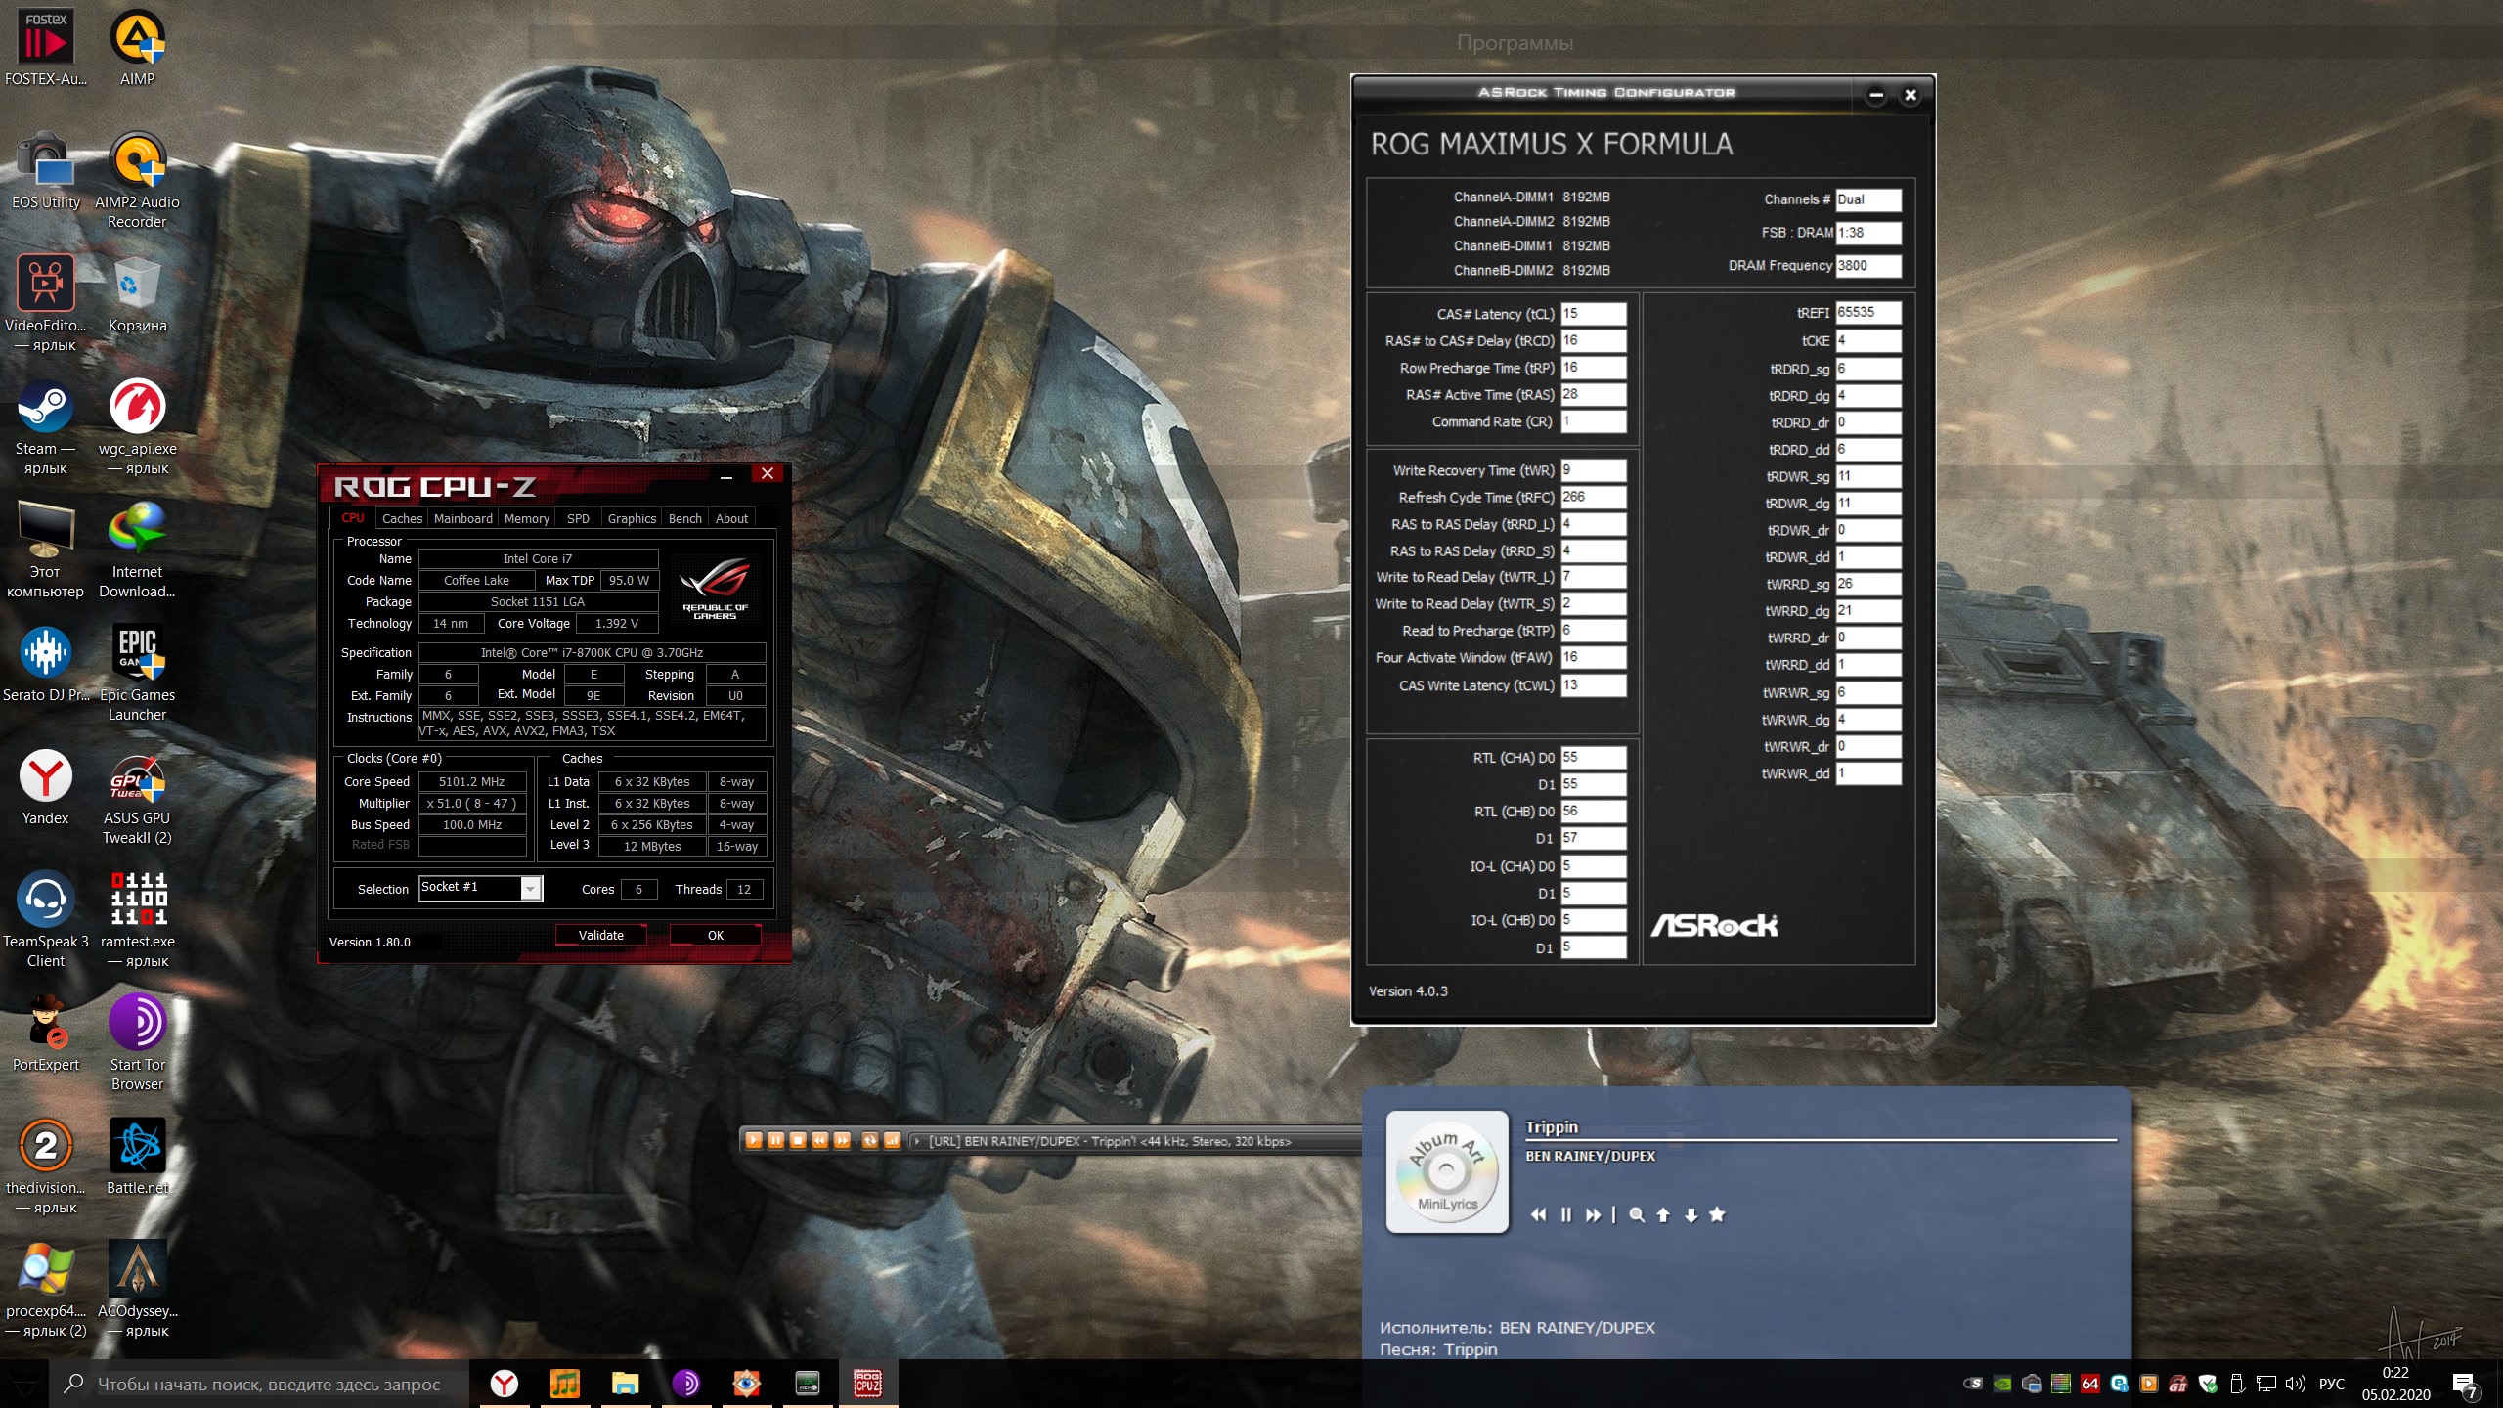This screenshot has height=1408, width=2503.
Task: Click the Yandex browser icon in taskbar
Action: coord(504,1383)
